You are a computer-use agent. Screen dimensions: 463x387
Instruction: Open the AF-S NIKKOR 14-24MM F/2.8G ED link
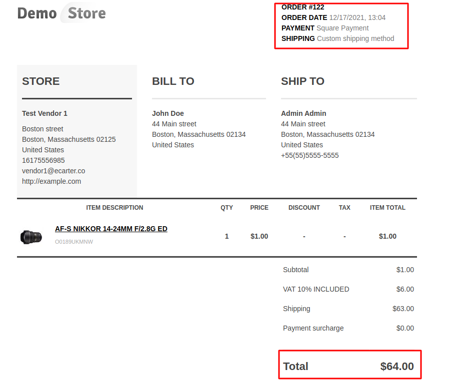pyautogui.click(x=111, y=229)
